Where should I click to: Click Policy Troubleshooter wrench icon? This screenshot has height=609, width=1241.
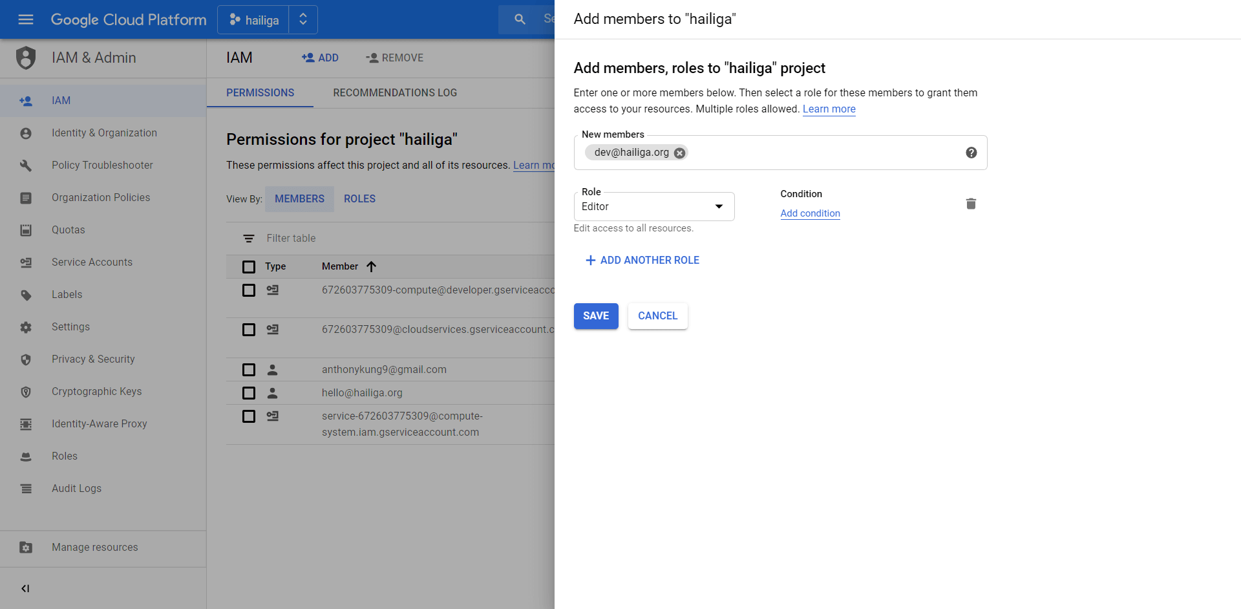tap(26, 166)
